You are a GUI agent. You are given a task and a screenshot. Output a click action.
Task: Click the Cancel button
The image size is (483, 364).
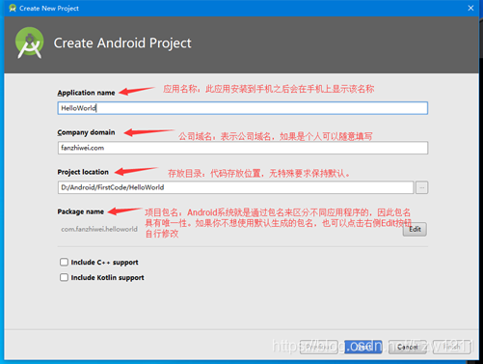click(x=407, y=347)
